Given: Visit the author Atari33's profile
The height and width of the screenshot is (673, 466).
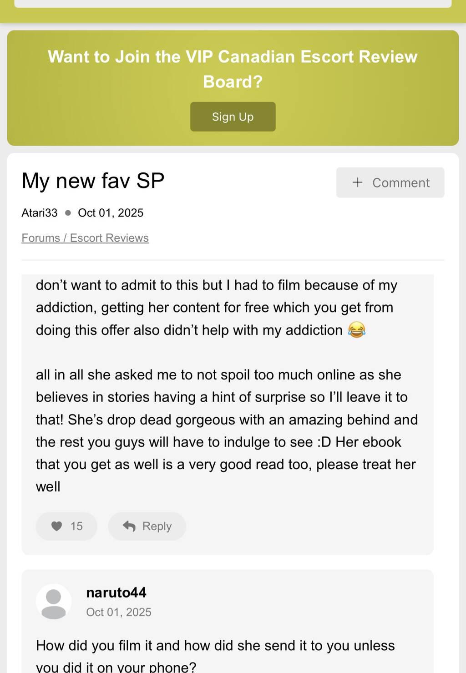Looking at the screenshot, I should pos(40,213).
